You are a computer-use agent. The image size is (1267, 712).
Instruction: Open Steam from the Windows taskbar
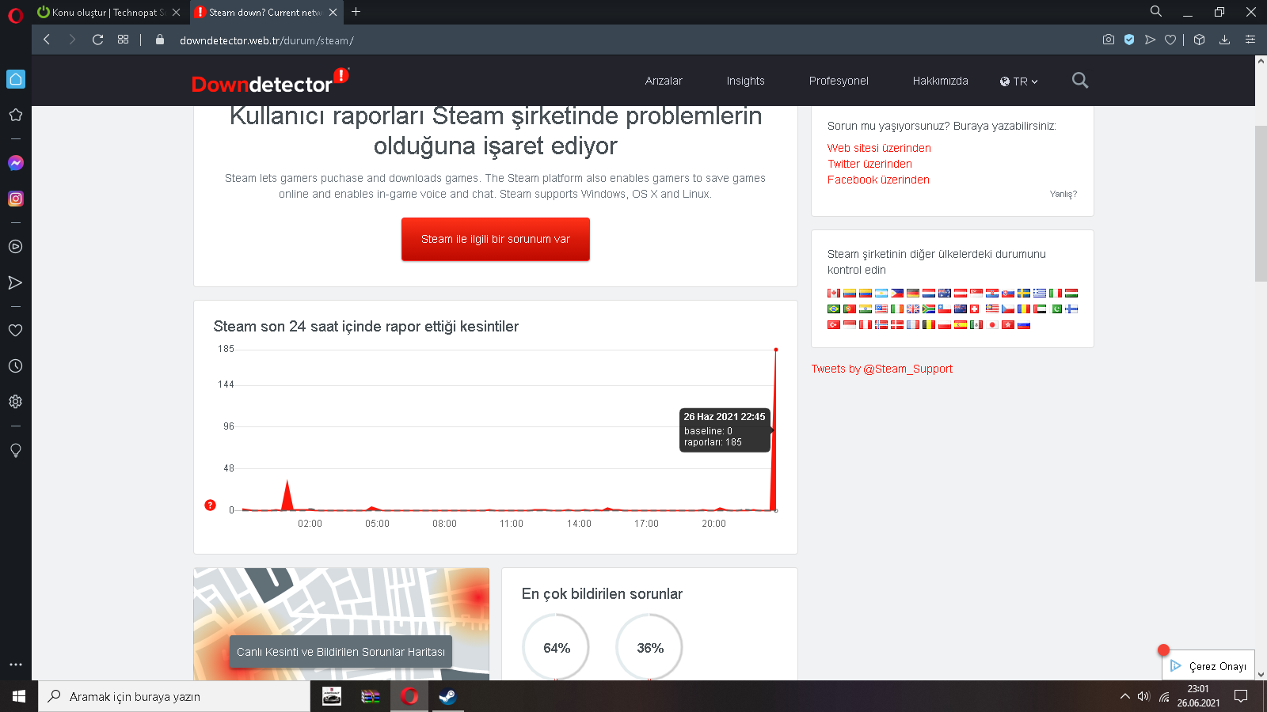tap(447, 696)
